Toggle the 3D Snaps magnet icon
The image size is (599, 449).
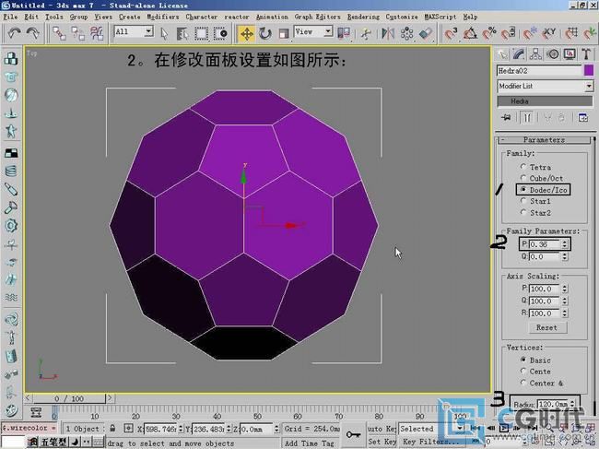click(452, 33)
